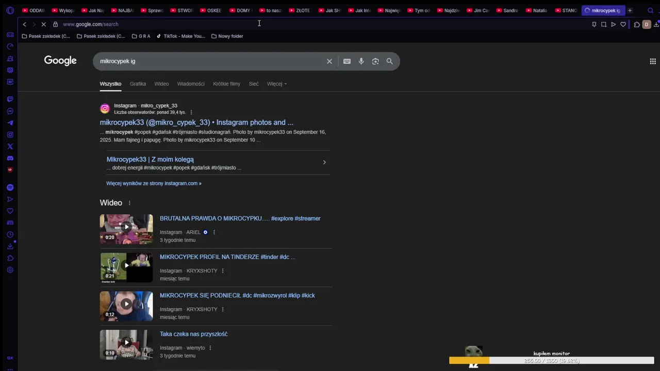
Task: Take a snapshot with the capture icon
Action: 604,24
